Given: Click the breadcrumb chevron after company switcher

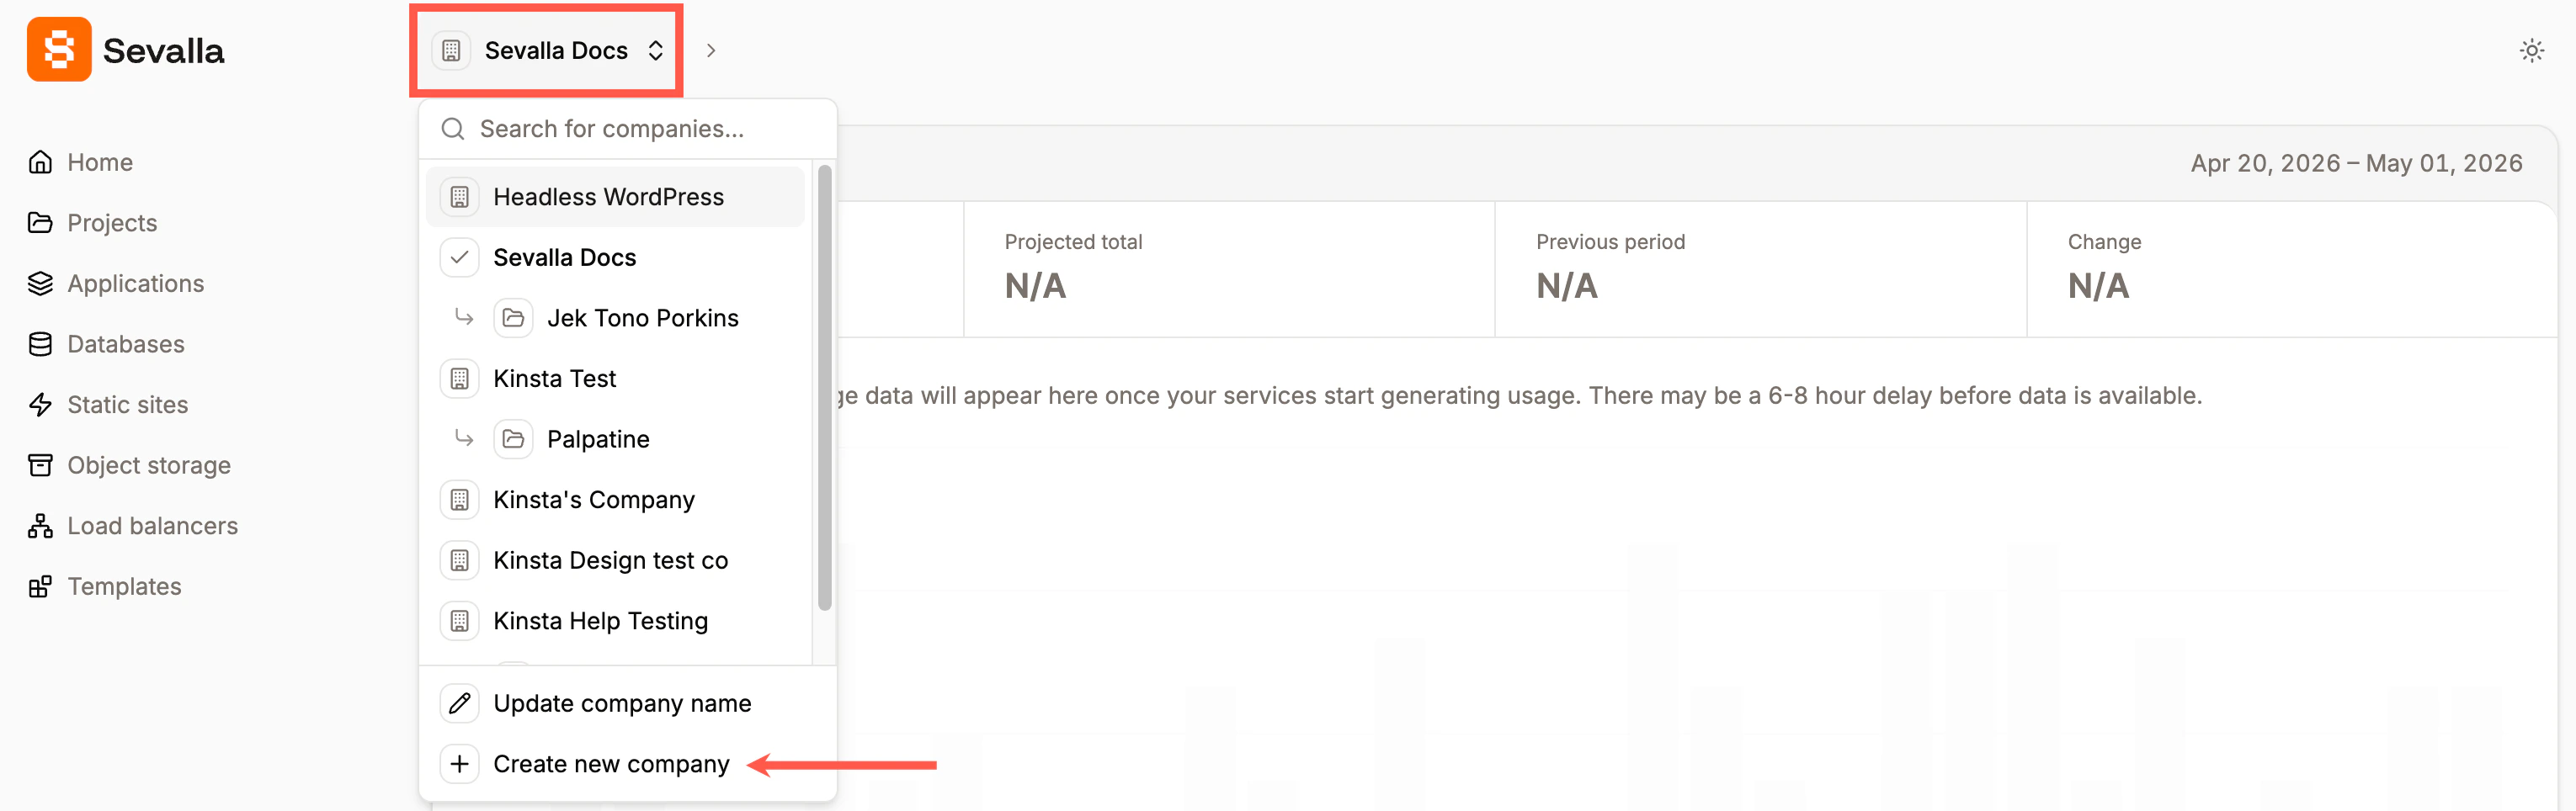Looking at the screenshot, I should click(711, 50).
